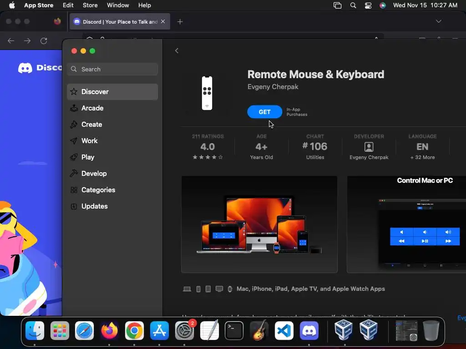Click the Developer person icon
The image size is (466, 349).
pos(369,147)
